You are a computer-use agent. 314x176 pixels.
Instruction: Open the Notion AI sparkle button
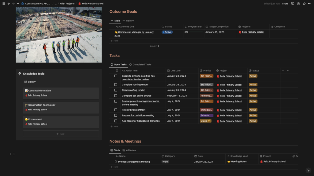pyautogui.click(x=308, y=170)
